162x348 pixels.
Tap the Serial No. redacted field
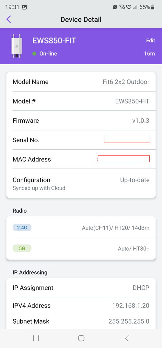click(127, 140)
